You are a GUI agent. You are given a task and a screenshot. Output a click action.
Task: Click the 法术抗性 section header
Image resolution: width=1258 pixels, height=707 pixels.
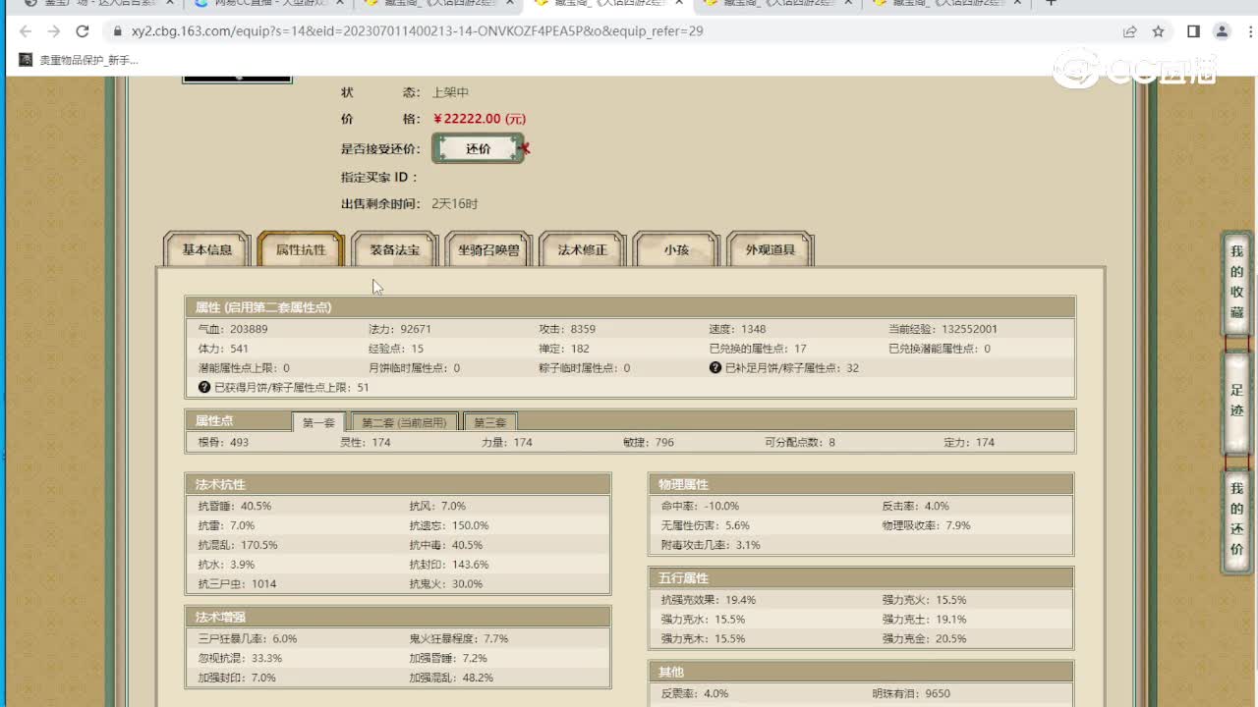(x=398, y=484)
